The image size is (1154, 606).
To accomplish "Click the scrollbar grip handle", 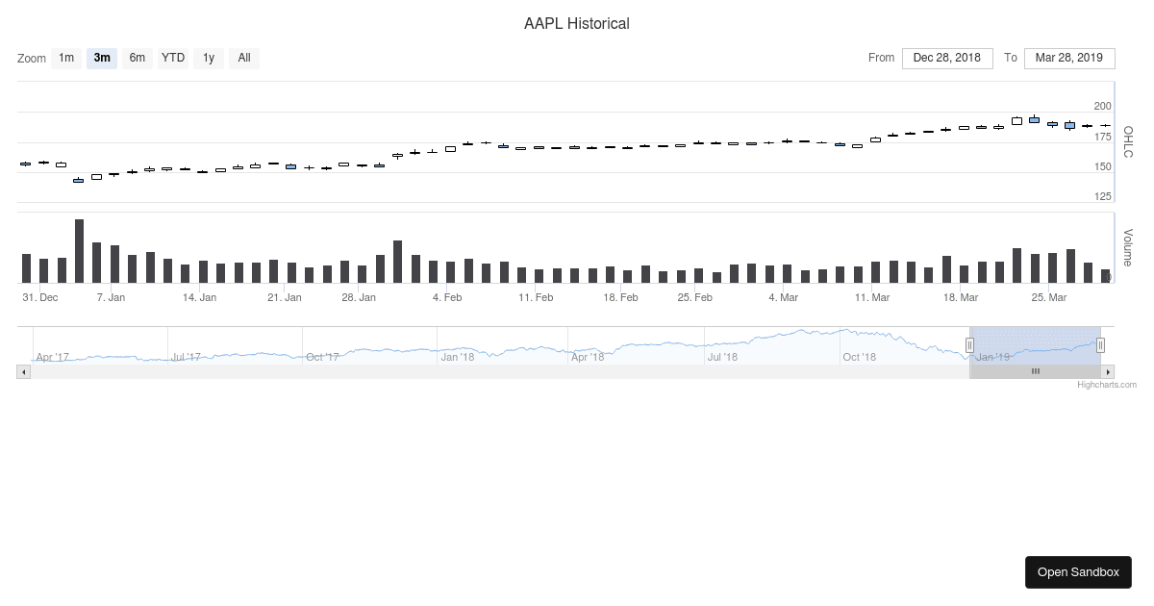I will tap(1036, 371).
